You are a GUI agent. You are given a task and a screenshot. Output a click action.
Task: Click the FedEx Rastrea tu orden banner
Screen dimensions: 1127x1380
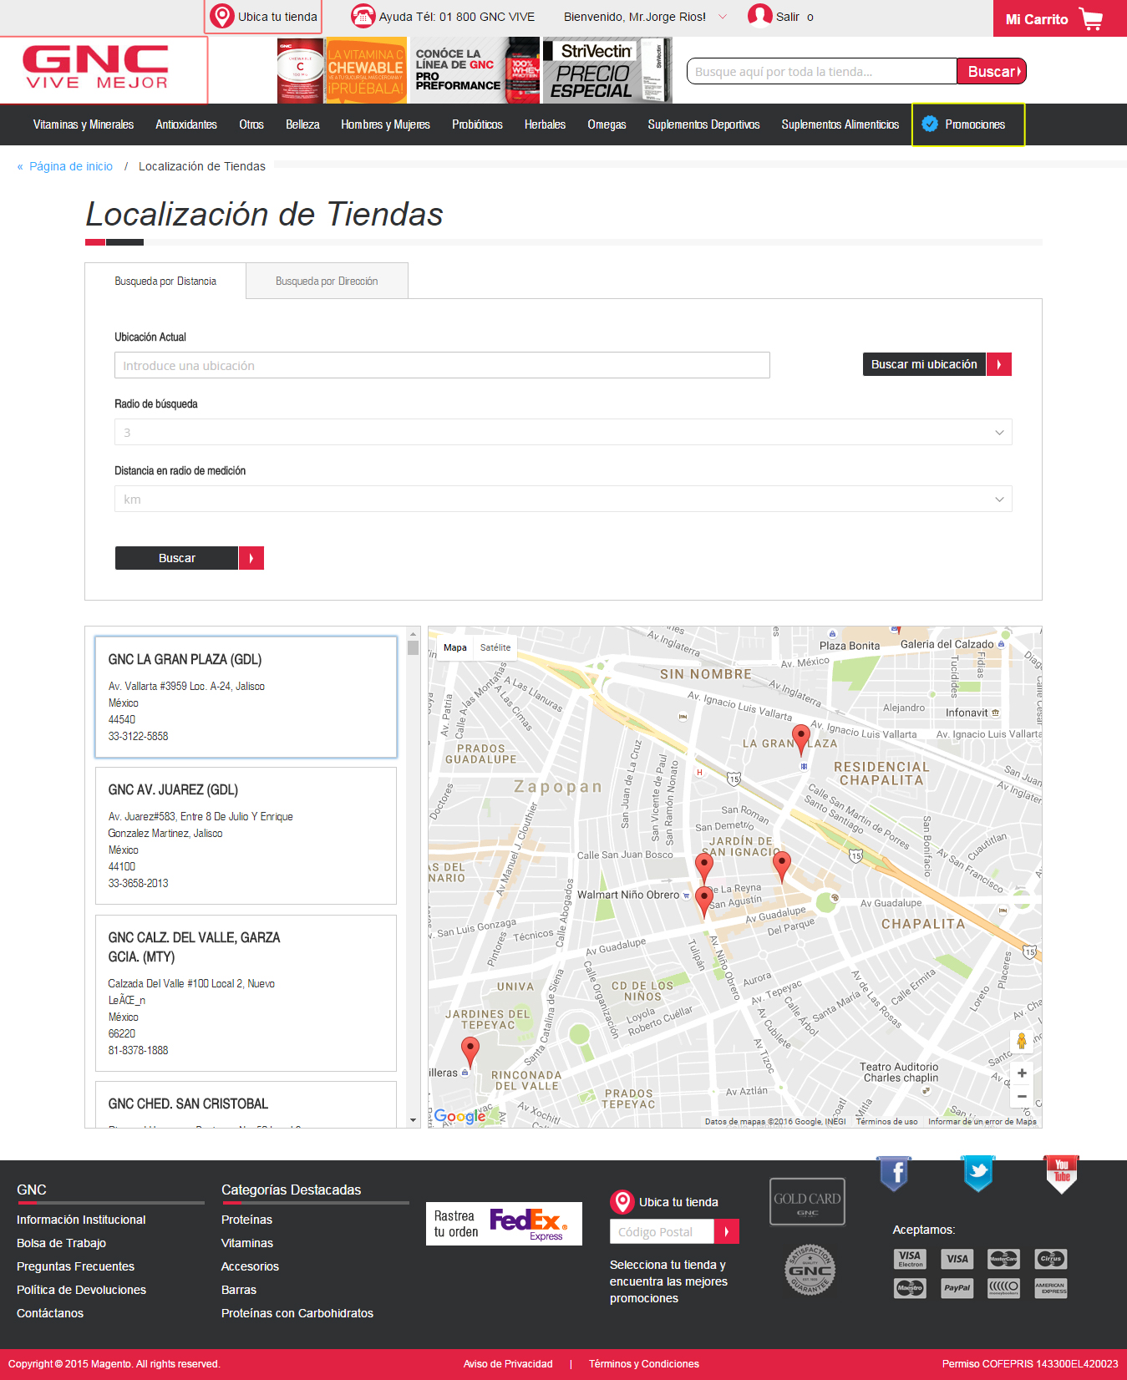pos(504,1224)
